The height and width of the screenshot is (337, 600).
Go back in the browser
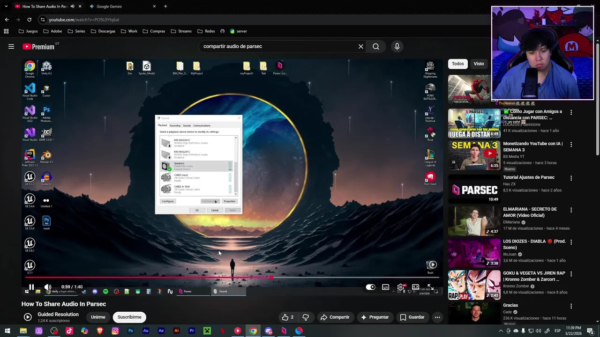[7, 20]
